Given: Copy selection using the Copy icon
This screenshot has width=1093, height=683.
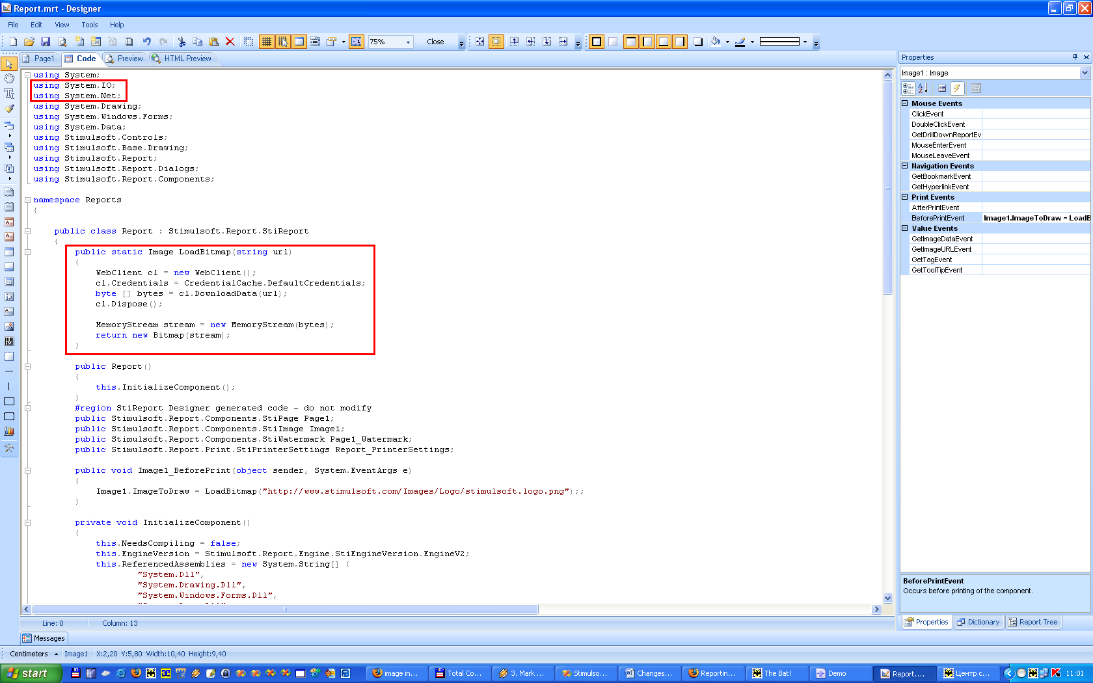Looking at the screenshot, I should (x=198, y=42).
